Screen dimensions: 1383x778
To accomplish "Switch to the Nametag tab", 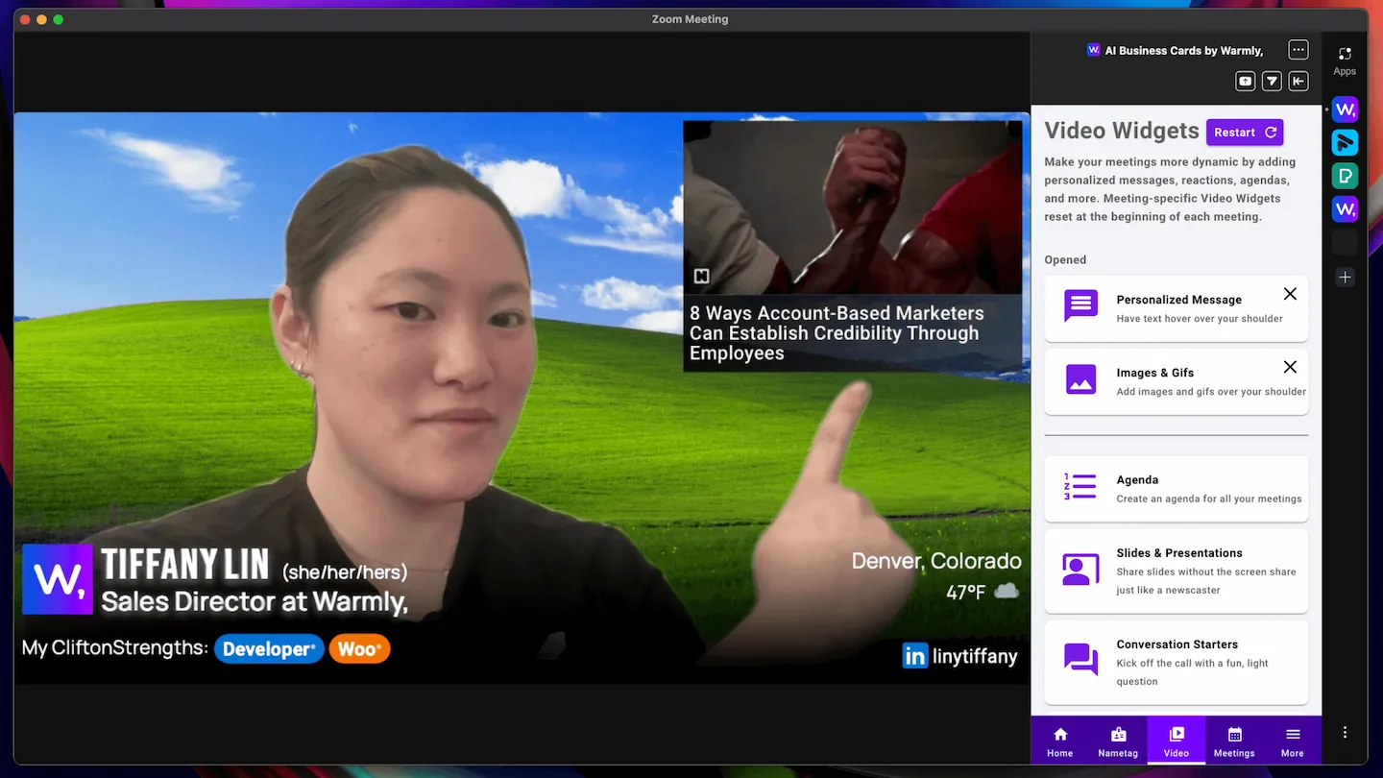I will (x=1118, y=742).
